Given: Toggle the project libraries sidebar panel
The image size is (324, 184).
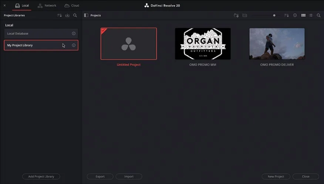Looking at the screenshot, I should pyautogui.click(x=86, y=15).
